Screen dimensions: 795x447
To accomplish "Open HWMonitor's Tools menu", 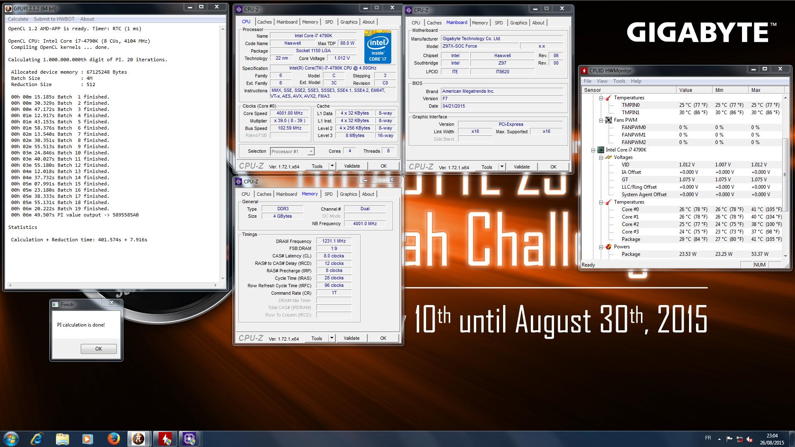I will [619, 81].
